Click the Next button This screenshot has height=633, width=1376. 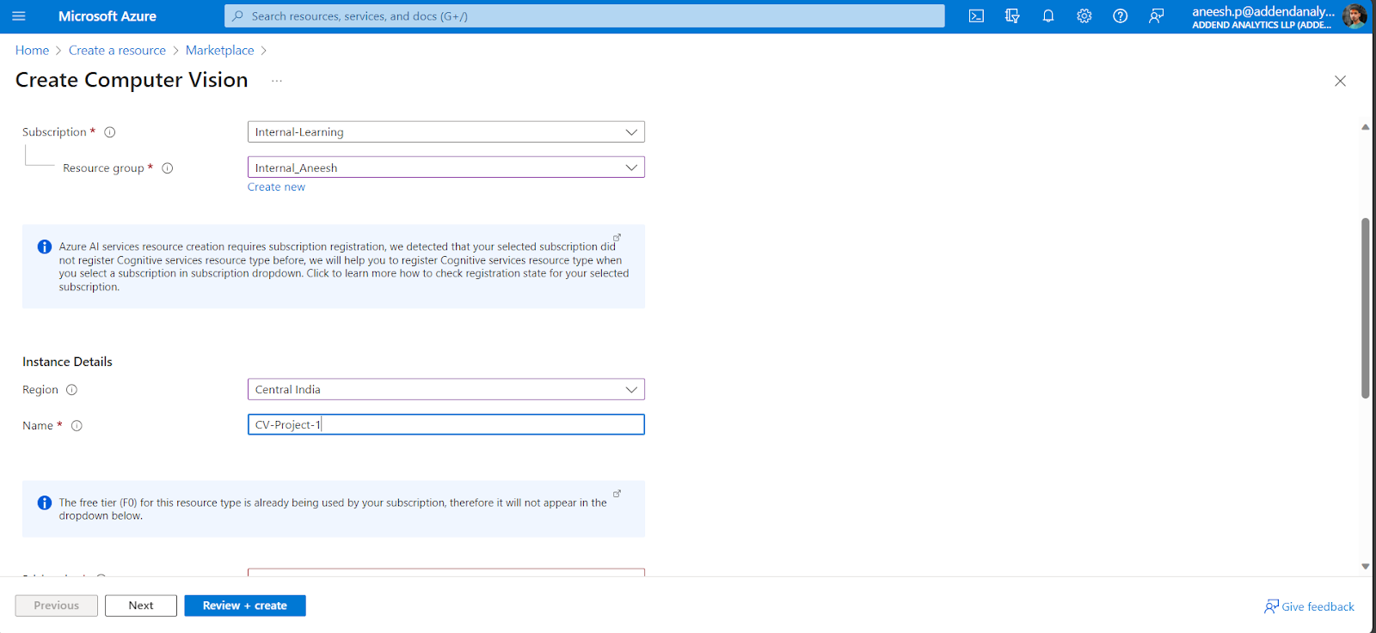point(141,606)
